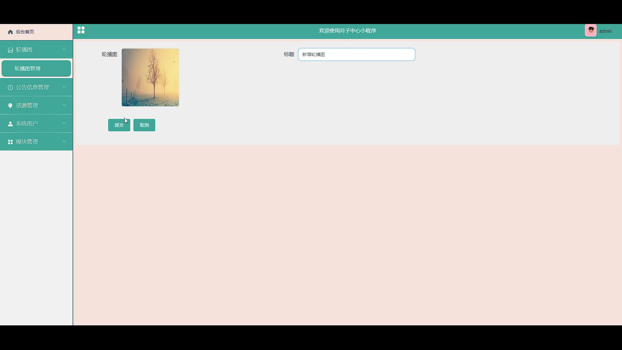Click the info icon beside 公告信息管理

10,87
